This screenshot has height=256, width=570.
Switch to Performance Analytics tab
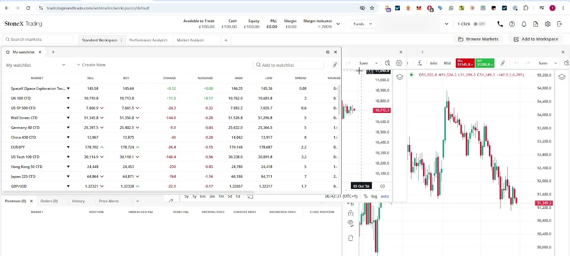[148, 40]
